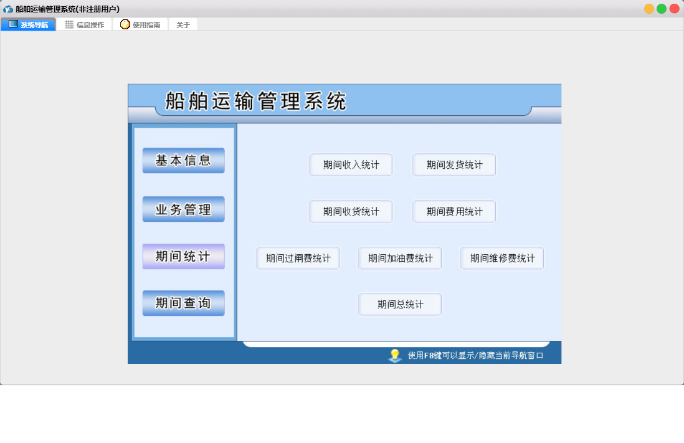Click the 期间总统计 button
Viewport: 684px width, 443px height.
(400, 304)
